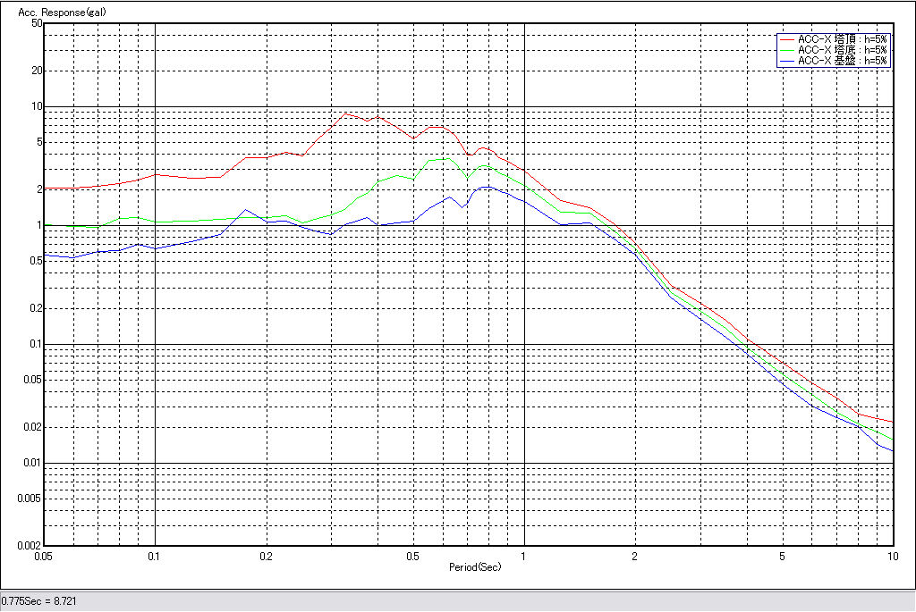
Task: Click the blue line sample in legend
Action: click(x=786, y=61)
